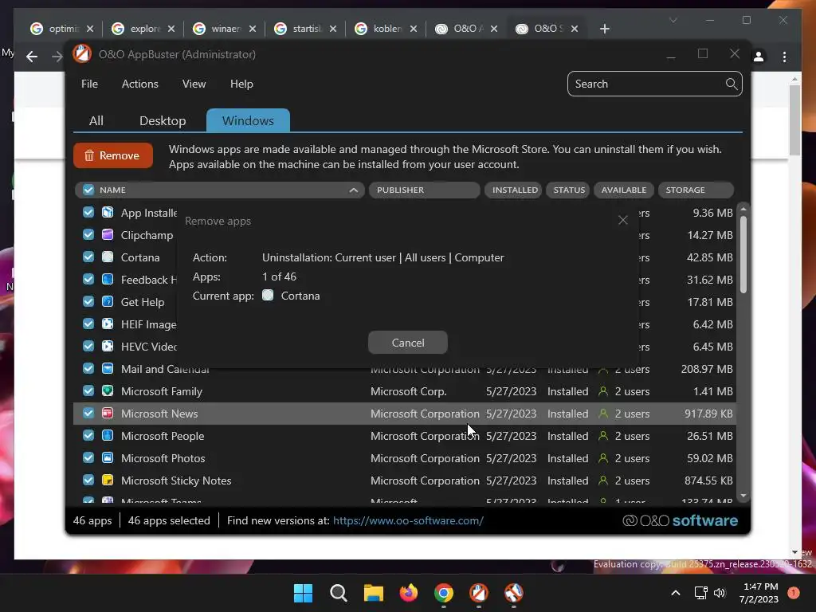The height and width of the screenshot is (612, 816).
Task: Uncheck the Microsoft News checkbox
Action: 88,414
